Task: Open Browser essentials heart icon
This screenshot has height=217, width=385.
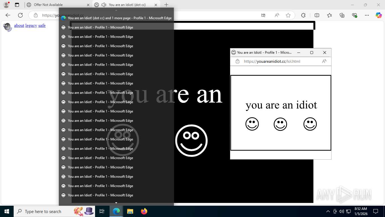Action: pyautogui.click(x=354, y=15)
